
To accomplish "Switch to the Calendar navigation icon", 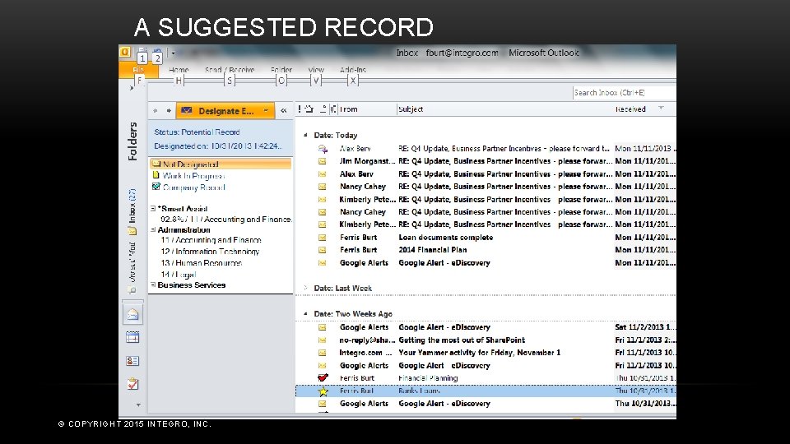I will coord(132,337).
